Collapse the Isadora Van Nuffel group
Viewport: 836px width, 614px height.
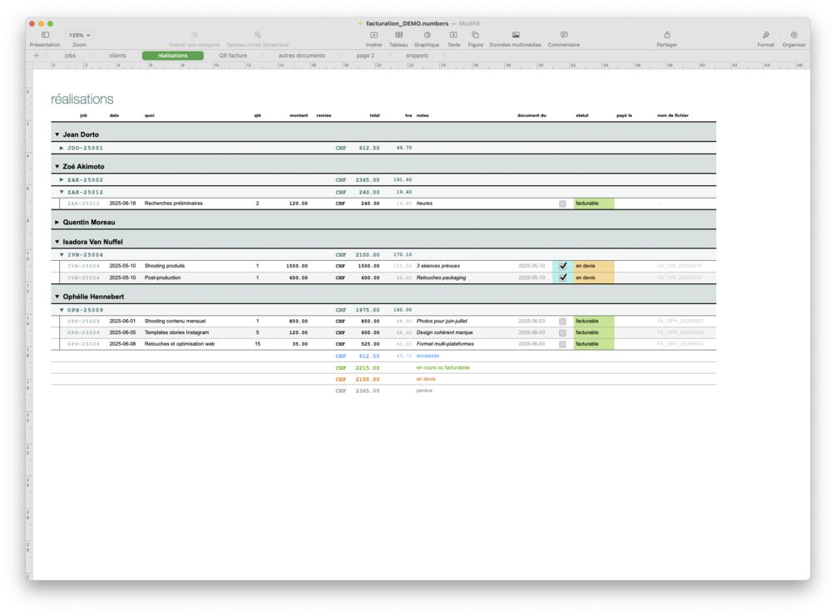click(x=57, y=242)
